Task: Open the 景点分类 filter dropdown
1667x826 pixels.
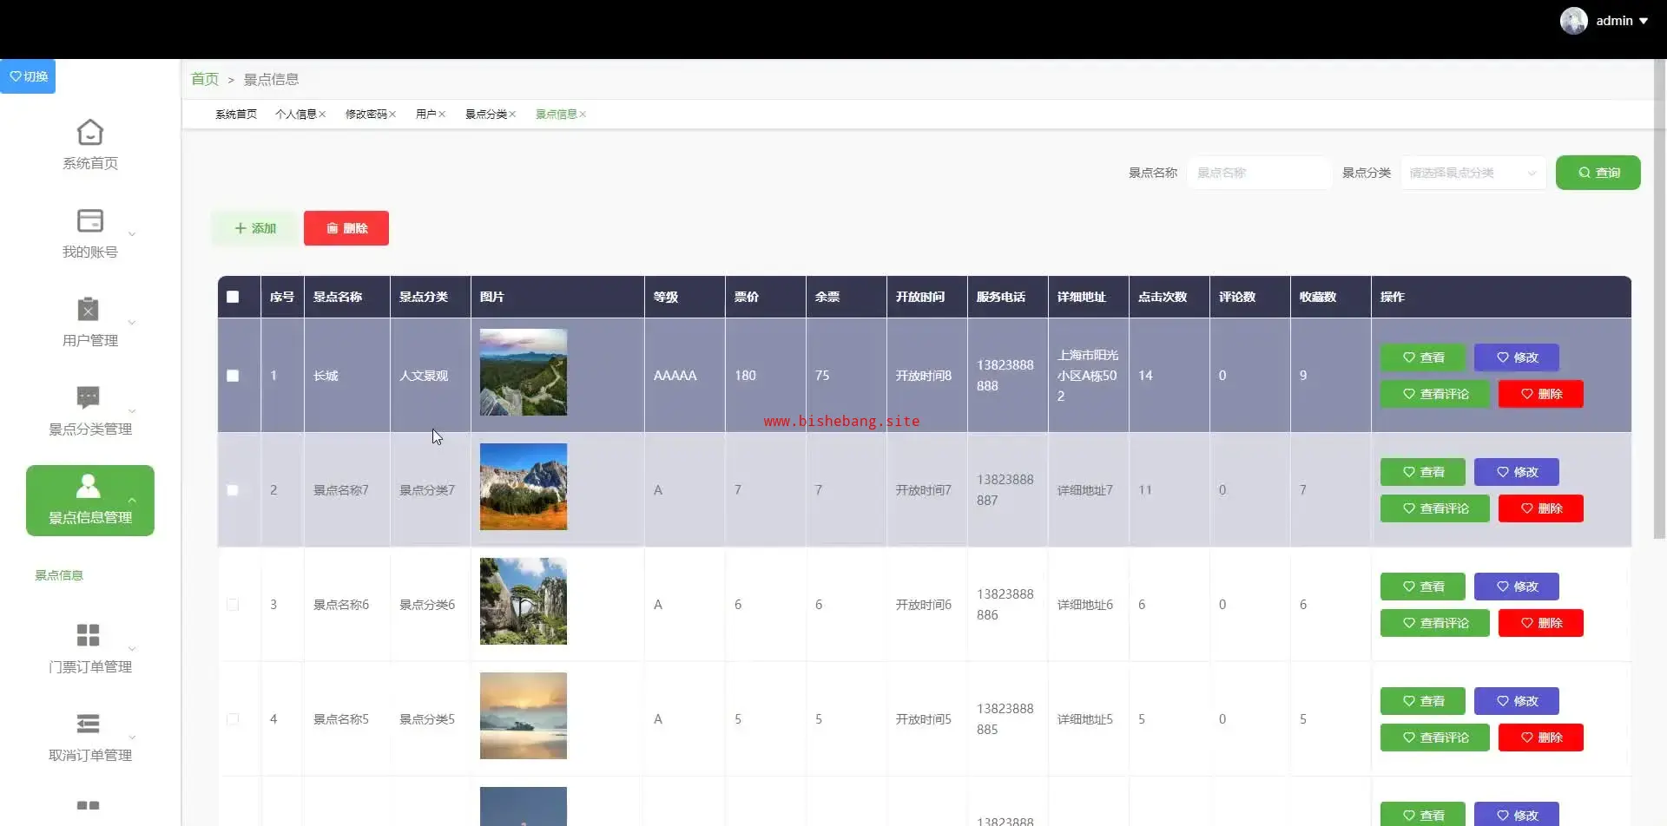Action: tap(1473, 173)
